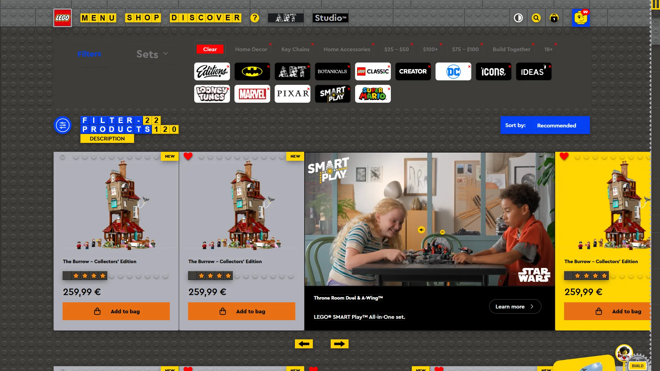Select the Editions theme logo
The image size is (660, 371).
[x=212, y=71]
